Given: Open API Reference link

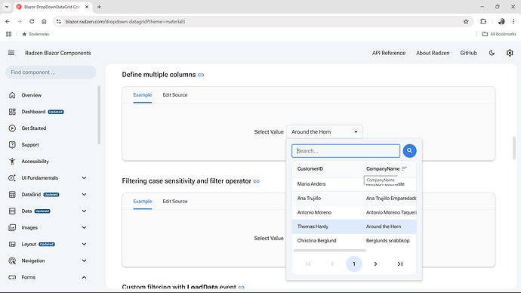Looking at the screenshot, I should point(389,53).
